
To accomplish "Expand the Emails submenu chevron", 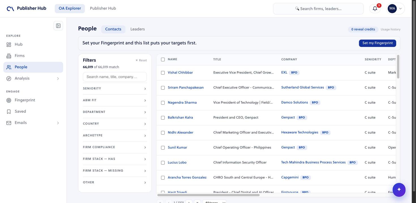I will [58, 123].
